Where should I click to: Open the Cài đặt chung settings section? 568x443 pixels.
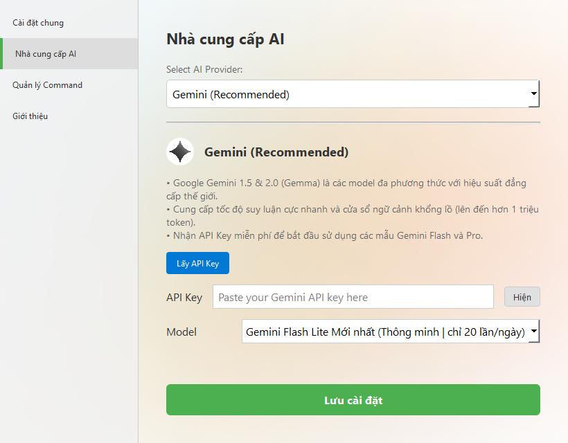[69, 23]
